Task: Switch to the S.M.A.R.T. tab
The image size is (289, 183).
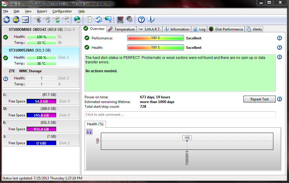Action: [x=149, y=29]
